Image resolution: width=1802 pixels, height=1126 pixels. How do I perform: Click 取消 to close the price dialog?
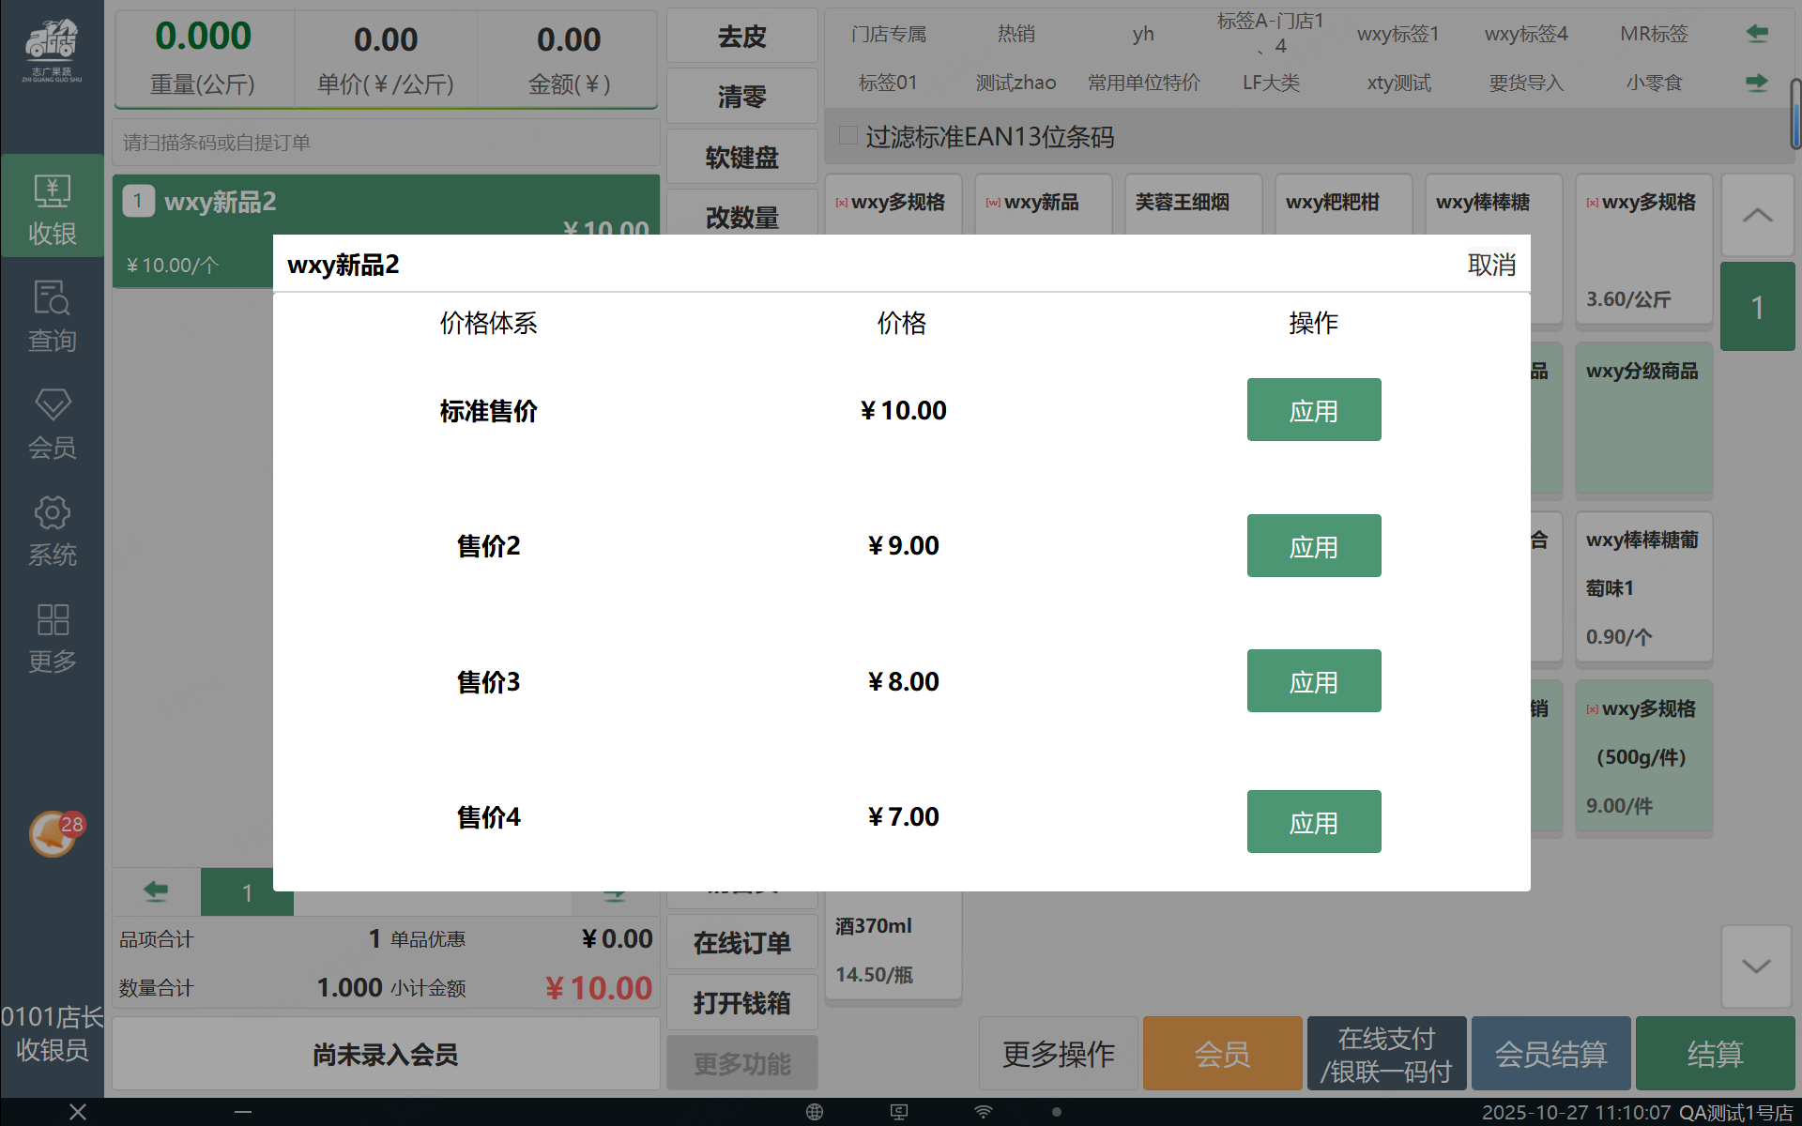pos(1490,265)
